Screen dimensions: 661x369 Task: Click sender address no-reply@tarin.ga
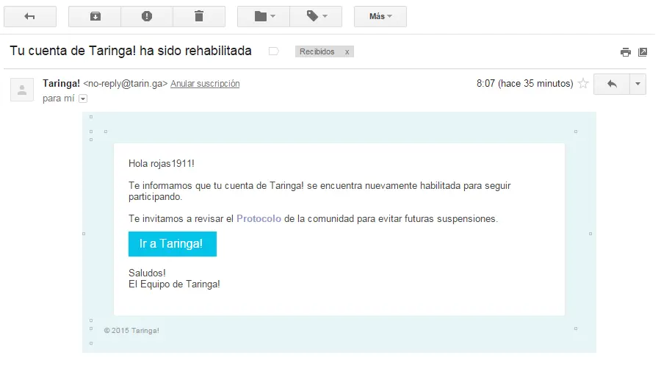click(x=125, y=84)
